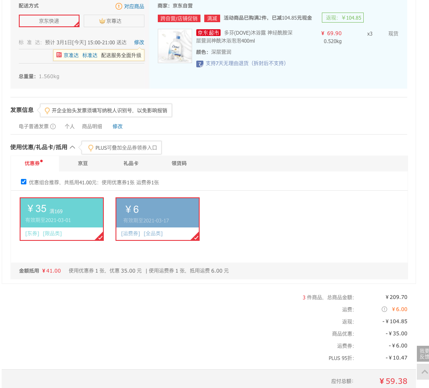Click the 新 badge icon before 京准达
This screenshot has height=388, width=429.
[59, 55]
